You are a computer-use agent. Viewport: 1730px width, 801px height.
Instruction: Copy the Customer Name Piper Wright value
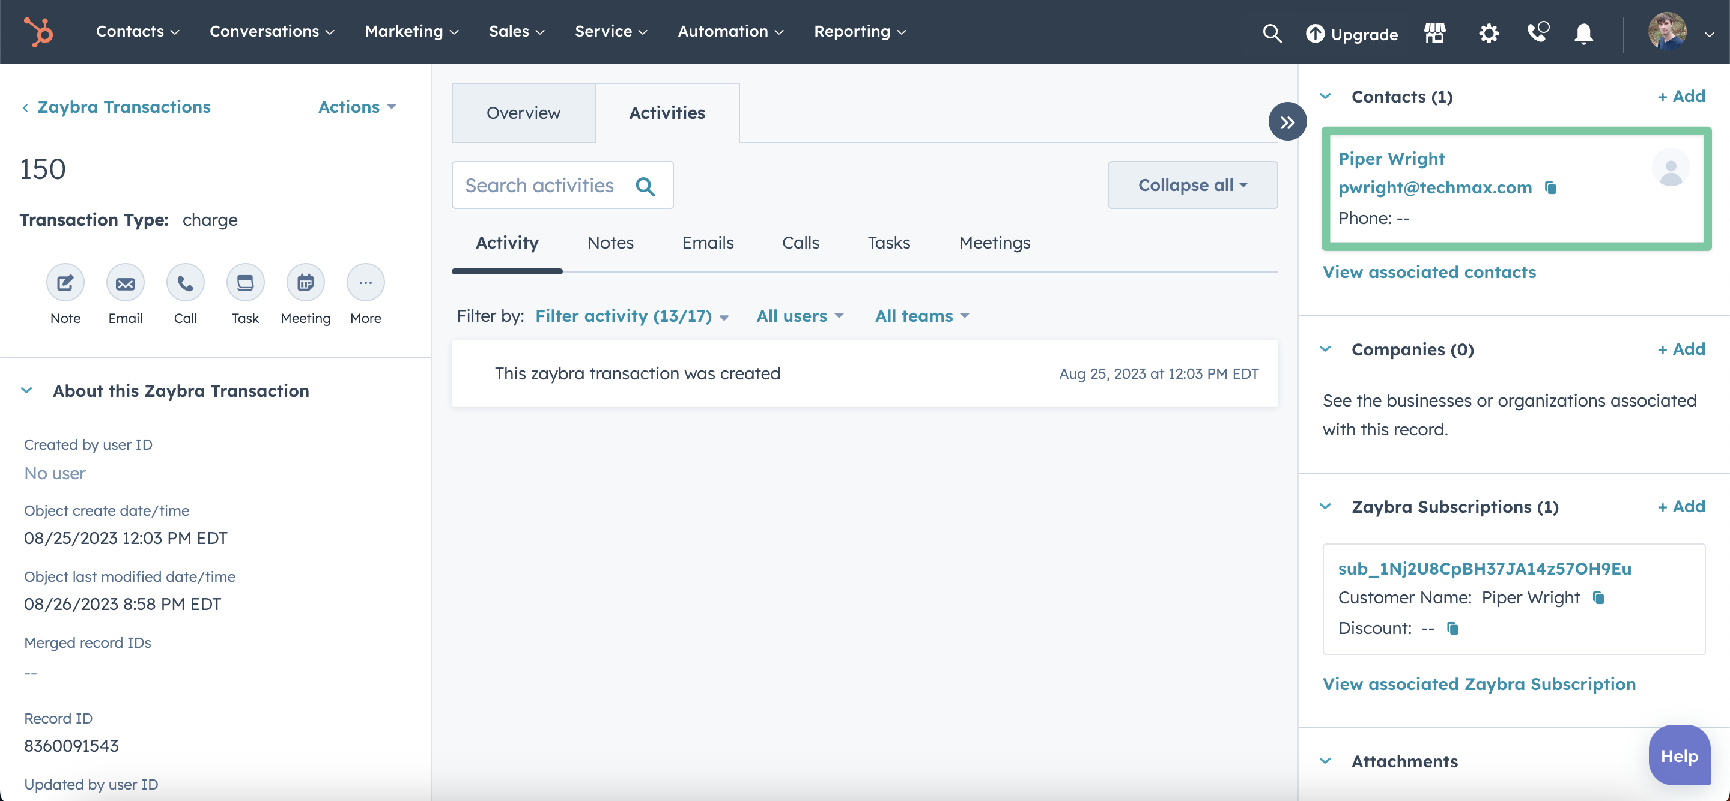pyautogui.click(x=1598, y=597)
